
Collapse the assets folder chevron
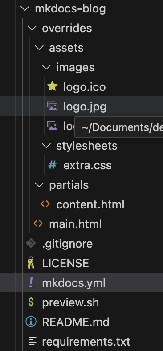click(39, 48)
